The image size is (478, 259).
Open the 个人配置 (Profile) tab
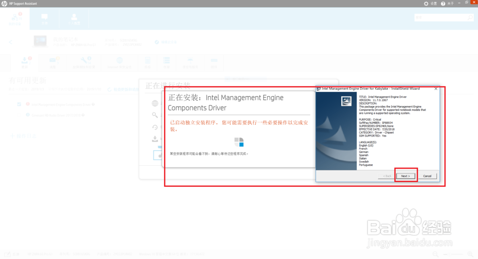(74, 19)
